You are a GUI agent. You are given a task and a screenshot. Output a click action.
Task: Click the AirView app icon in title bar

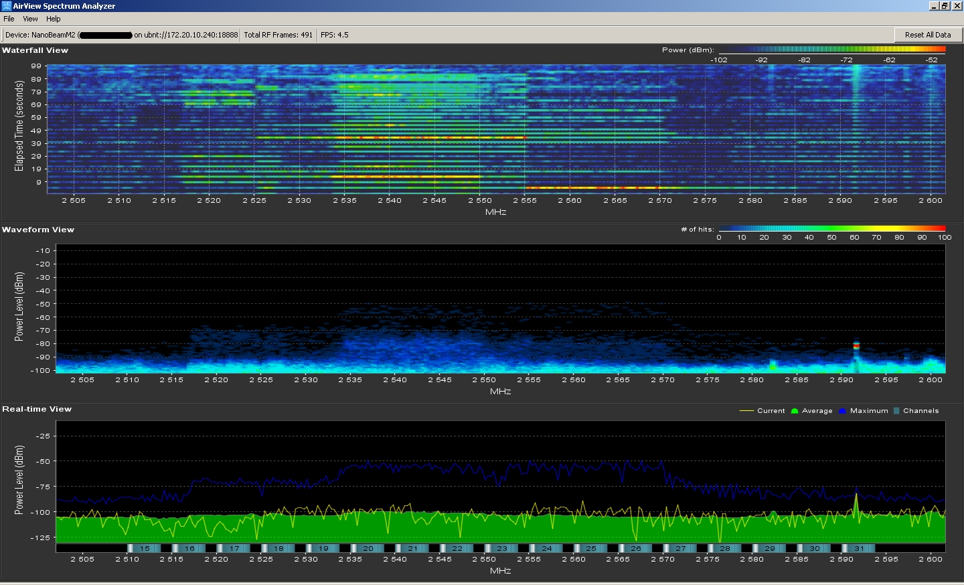pos(7,6)
